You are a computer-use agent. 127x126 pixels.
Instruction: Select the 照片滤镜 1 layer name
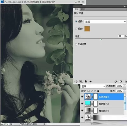(x=104, y=97)
